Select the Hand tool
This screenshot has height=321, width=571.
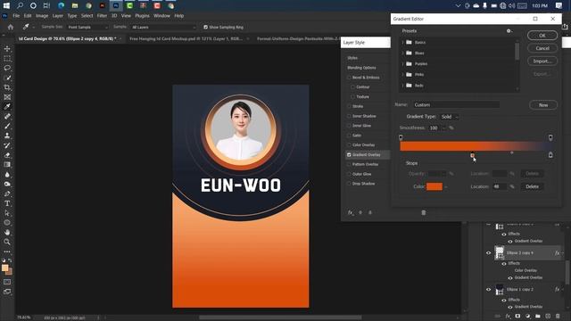[7, 232]
